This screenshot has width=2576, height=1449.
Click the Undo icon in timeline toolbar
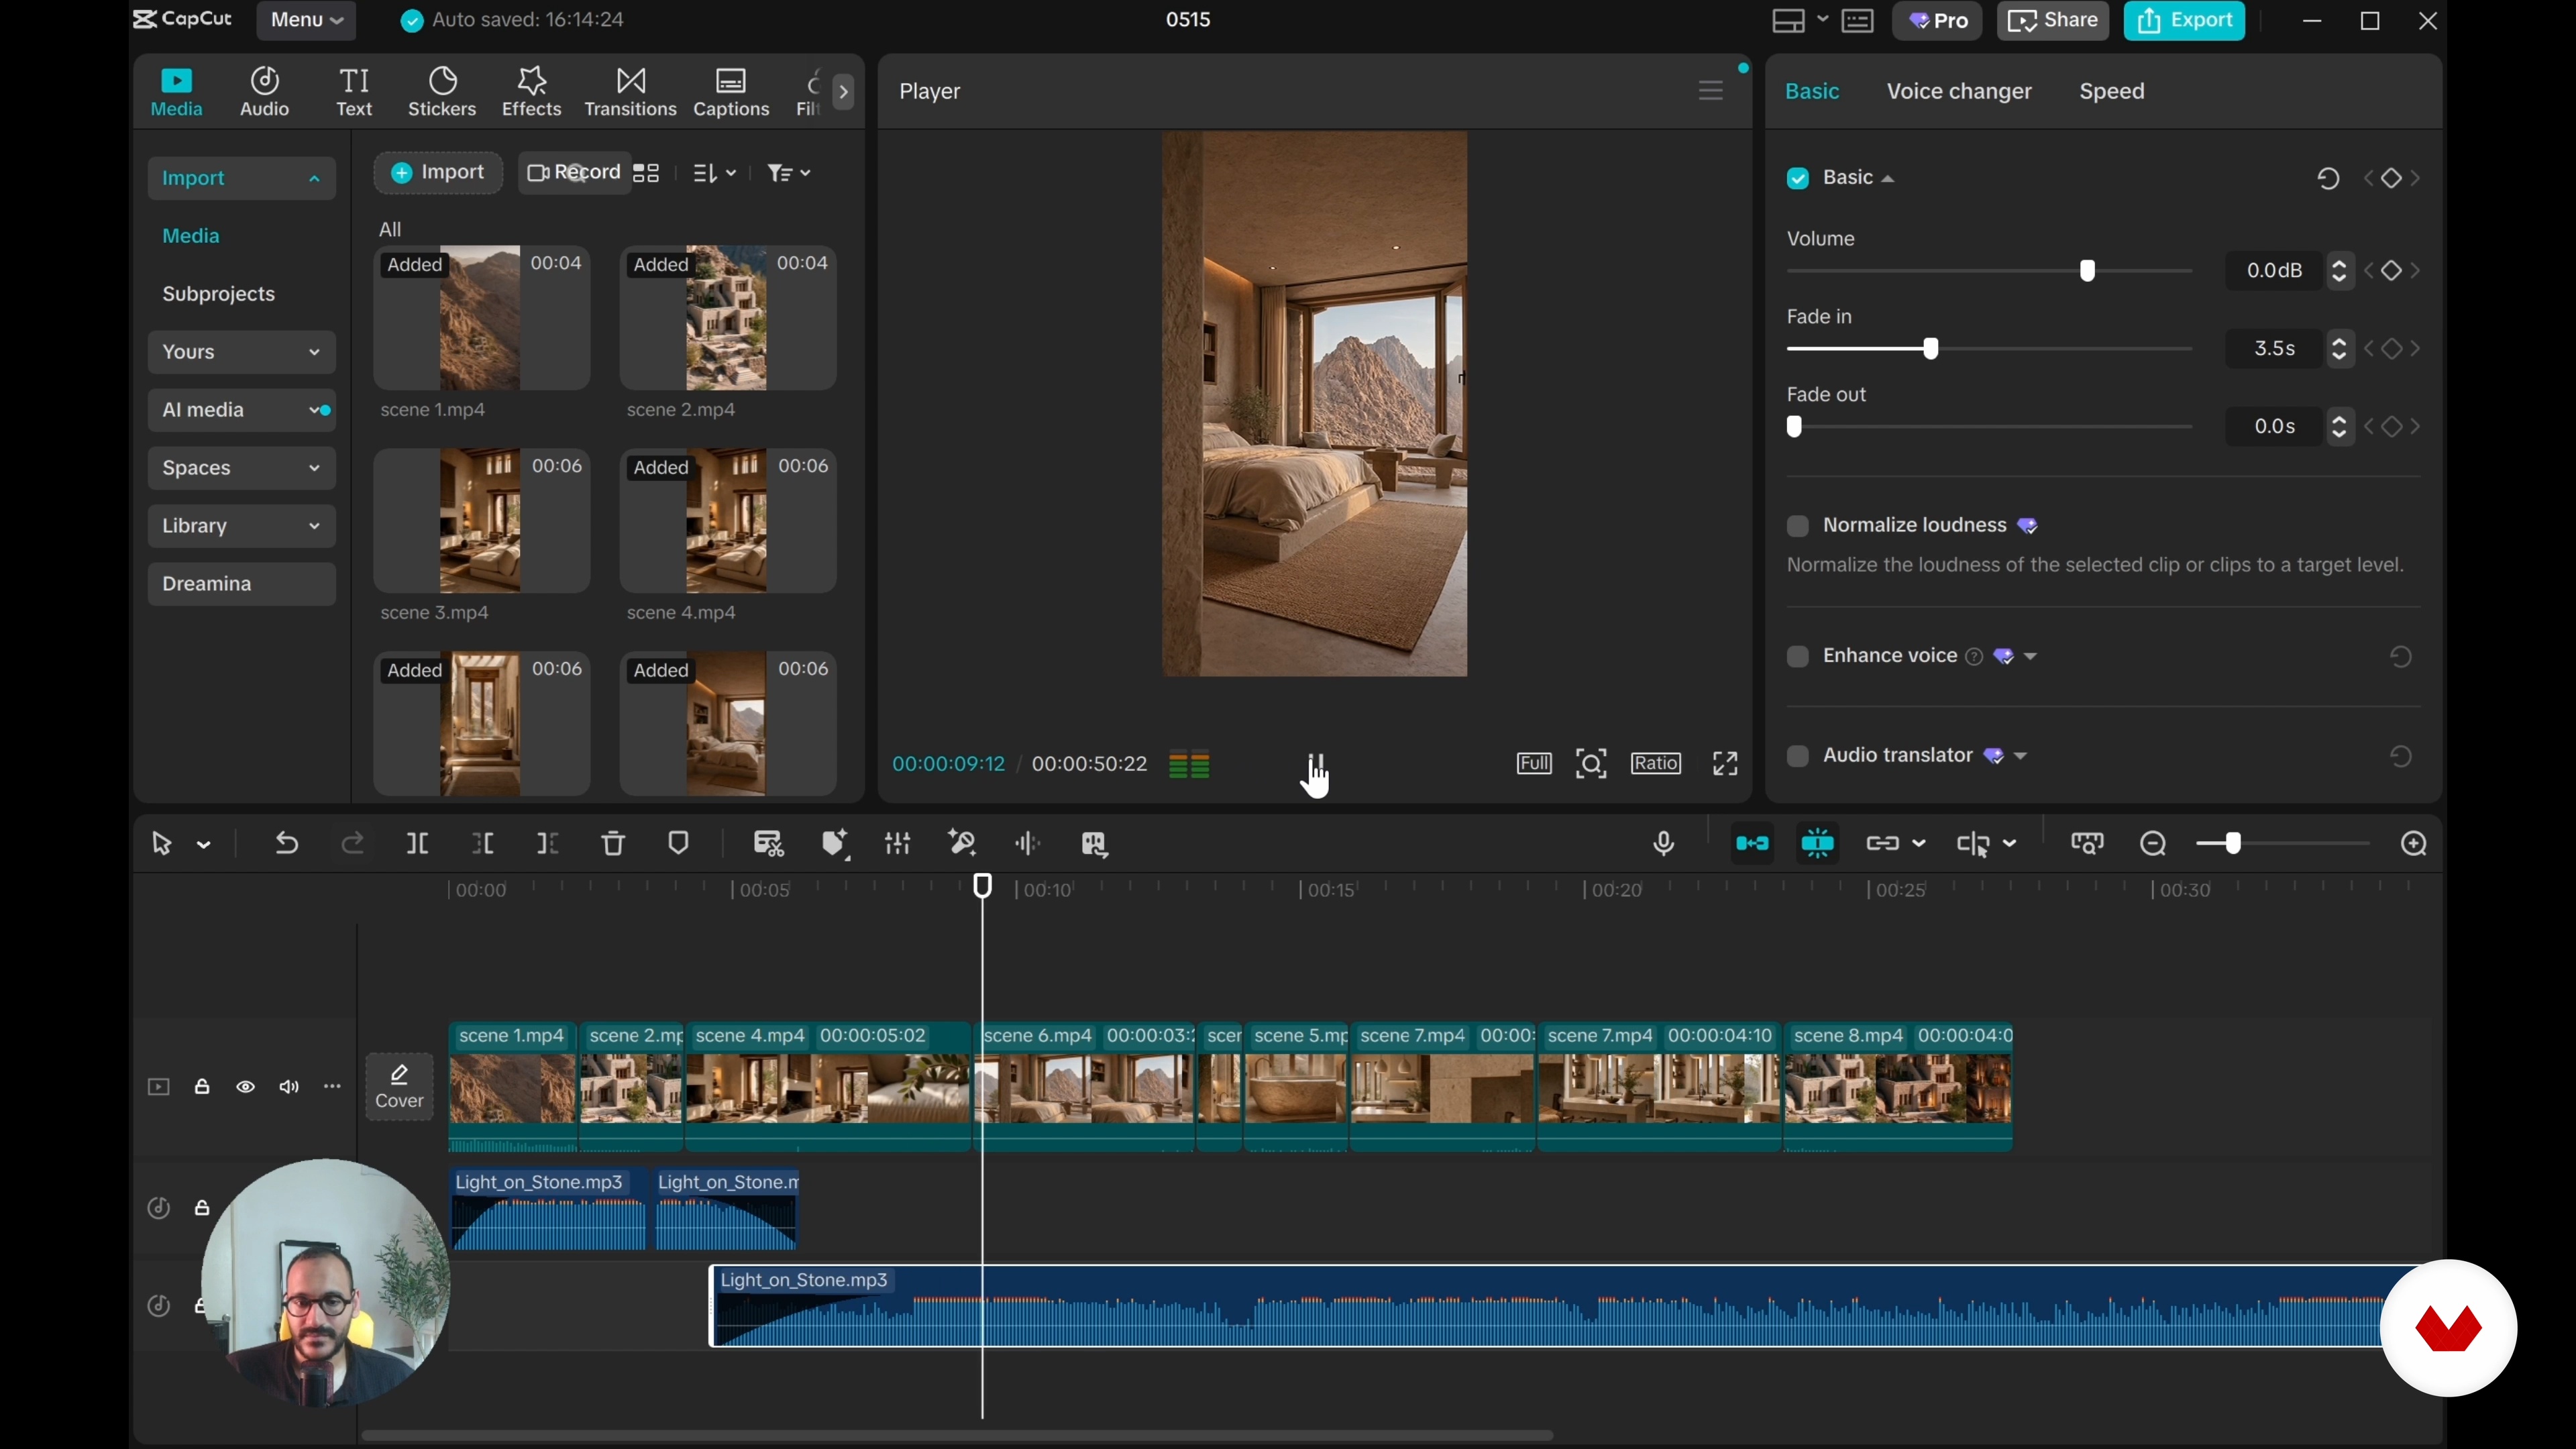coord(287,844)
